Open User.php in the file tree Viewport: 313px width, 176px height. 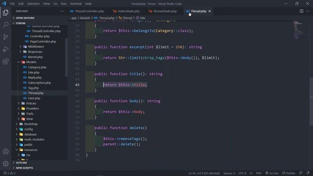coord(34,98)
